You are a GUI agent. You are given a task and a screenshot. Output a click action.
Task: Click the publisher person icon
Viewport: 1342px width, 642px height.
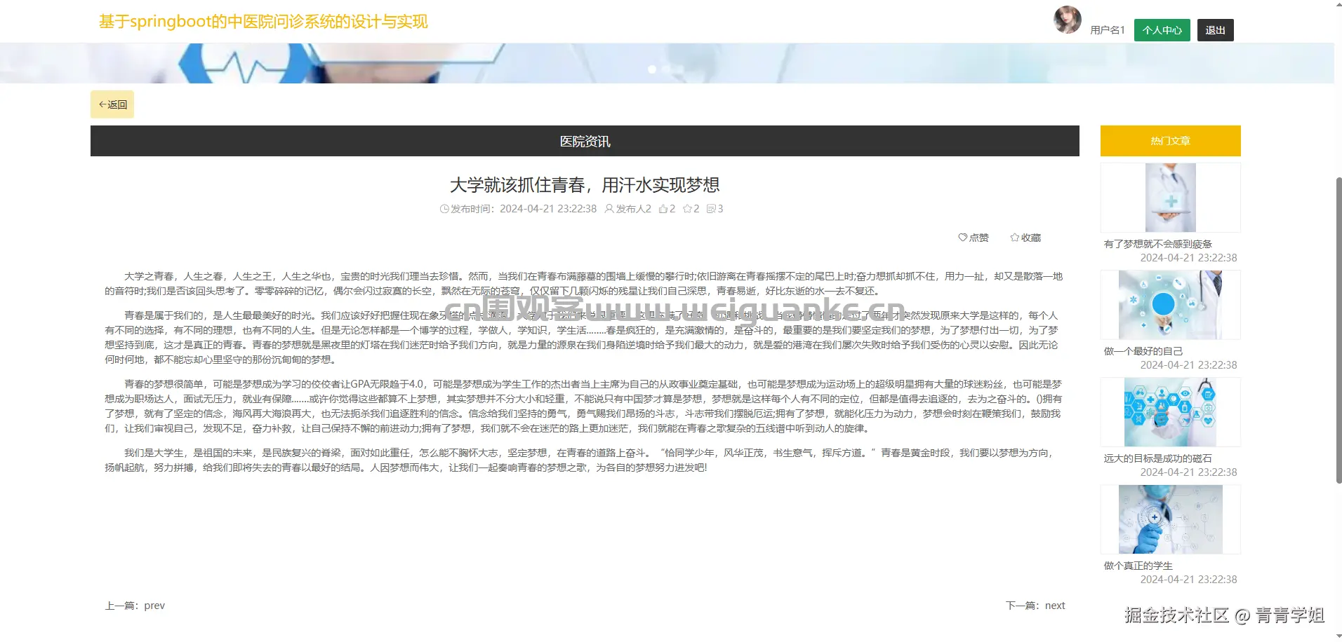[x=609, y=209]
